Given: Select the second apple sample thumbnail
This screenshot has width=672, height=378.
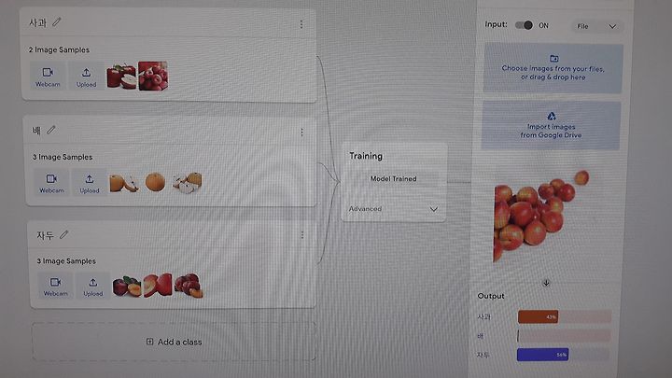Looking at the screenshot, I should [153, 76].
